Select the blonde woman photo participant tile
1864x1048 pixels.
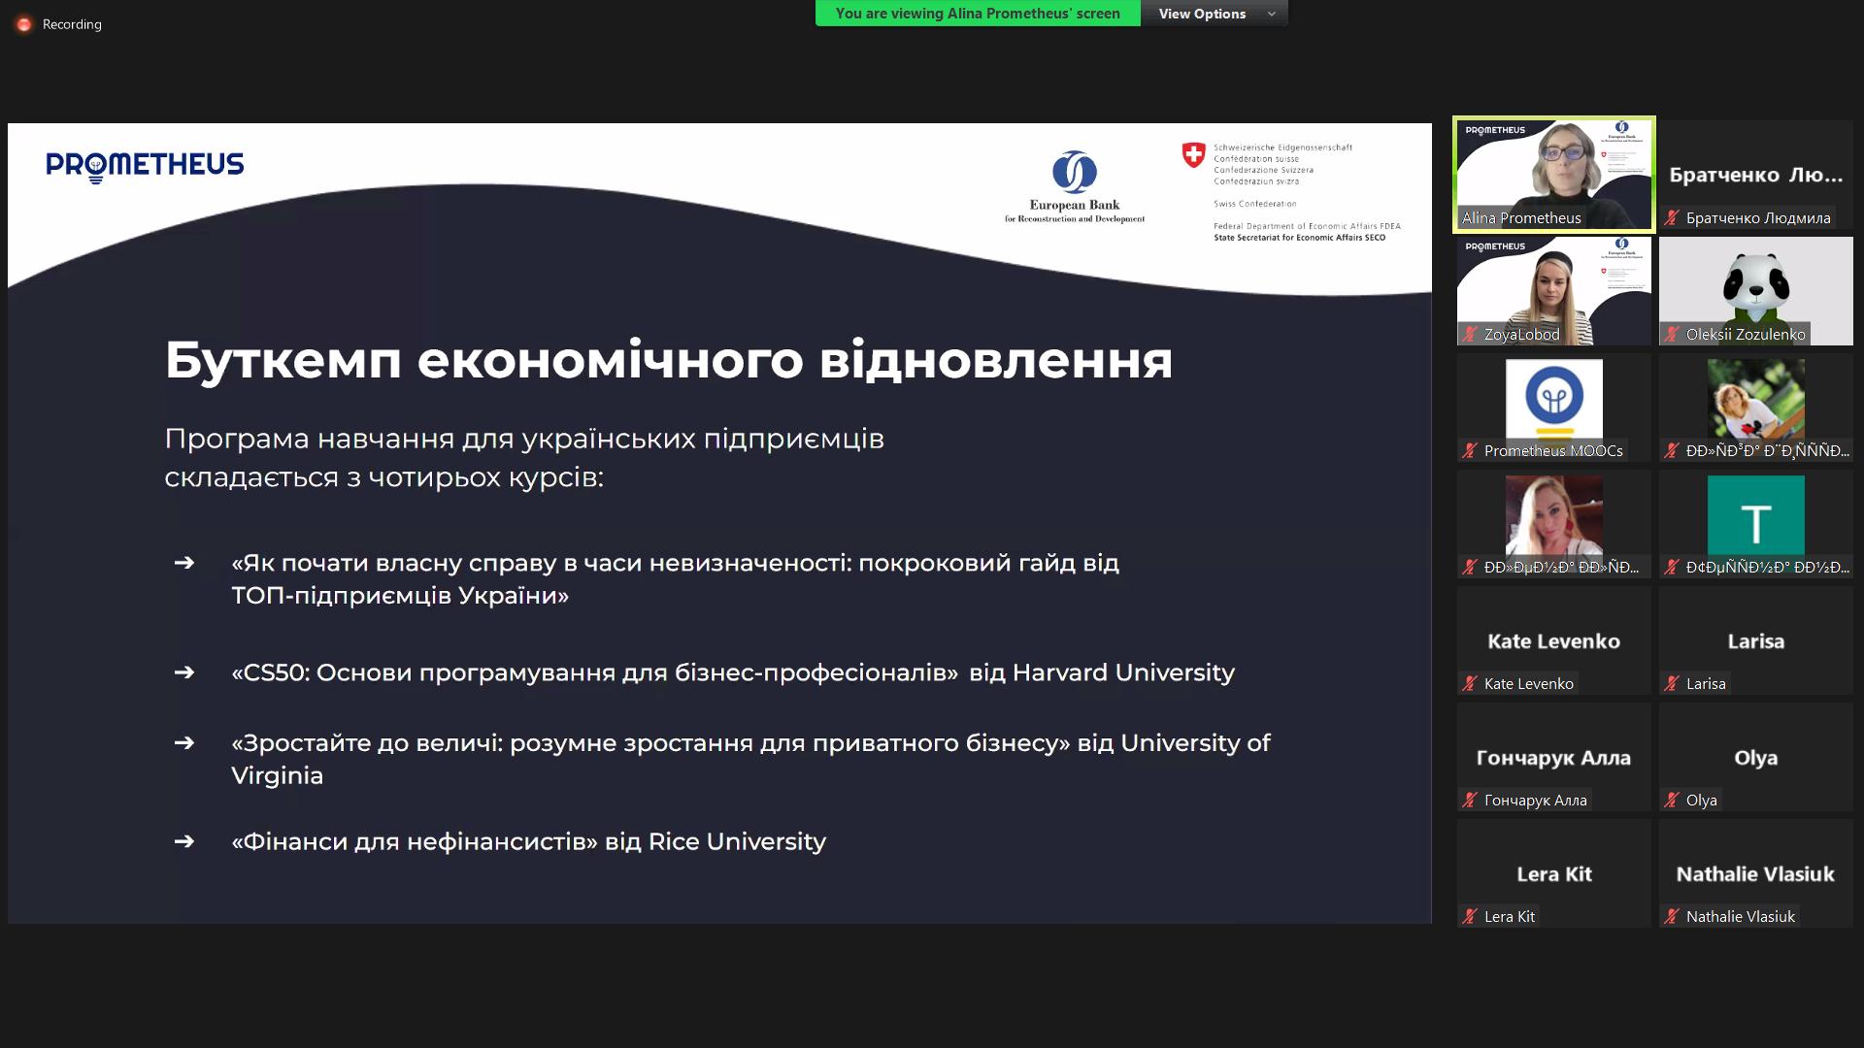1553,524
